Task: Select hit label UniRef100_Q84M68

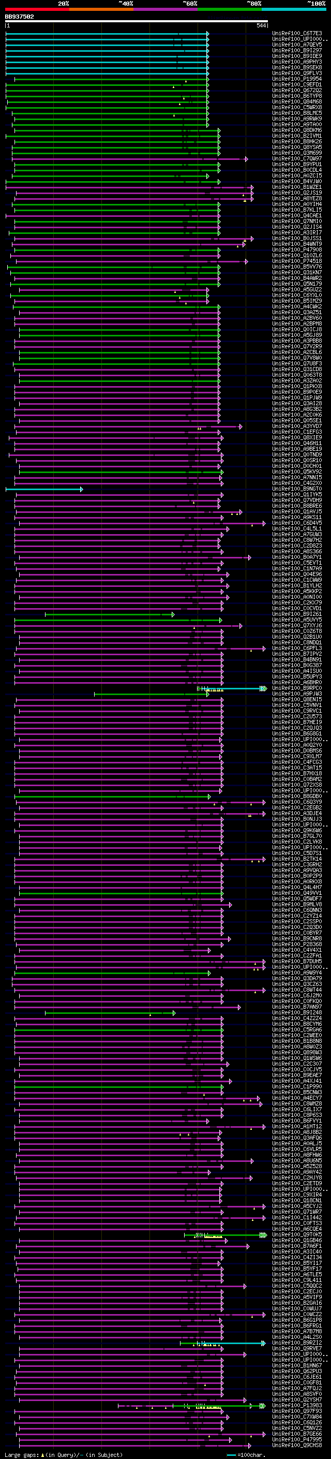Action: [x=297, y=102]
